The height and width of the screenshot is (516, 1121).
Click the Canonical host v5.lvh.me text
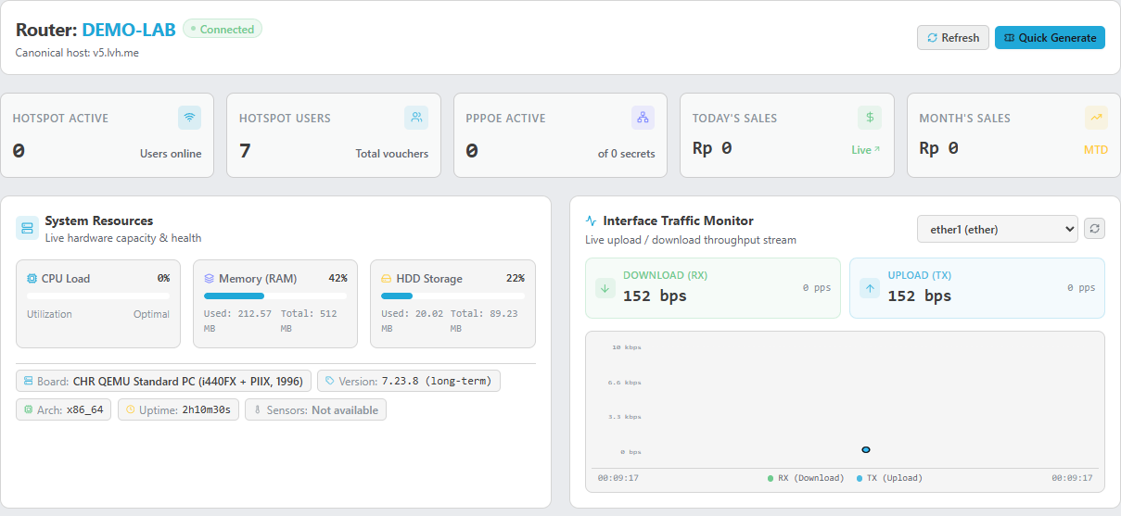coord(77,53)
